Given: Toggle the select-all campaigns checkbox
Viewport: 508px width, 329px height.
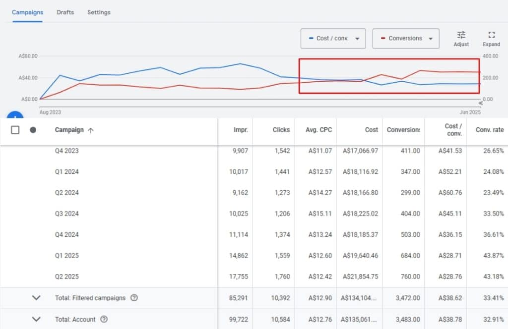Looking at the screenshot, I should [x=15, y=130].
